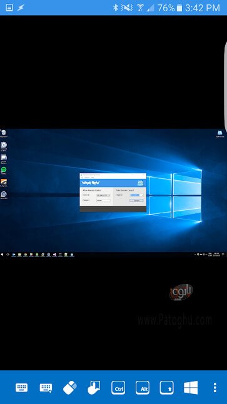The width and height of the screenshot is (227, 404).
Task: Open the Visual Studio taskbar icon
Action: [54, 255]
